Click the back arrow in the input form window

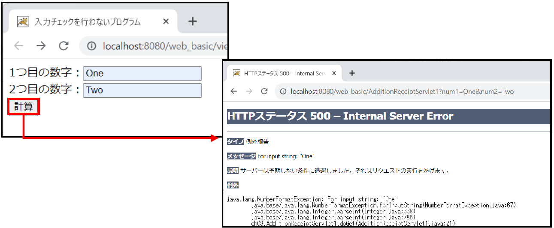19,46
